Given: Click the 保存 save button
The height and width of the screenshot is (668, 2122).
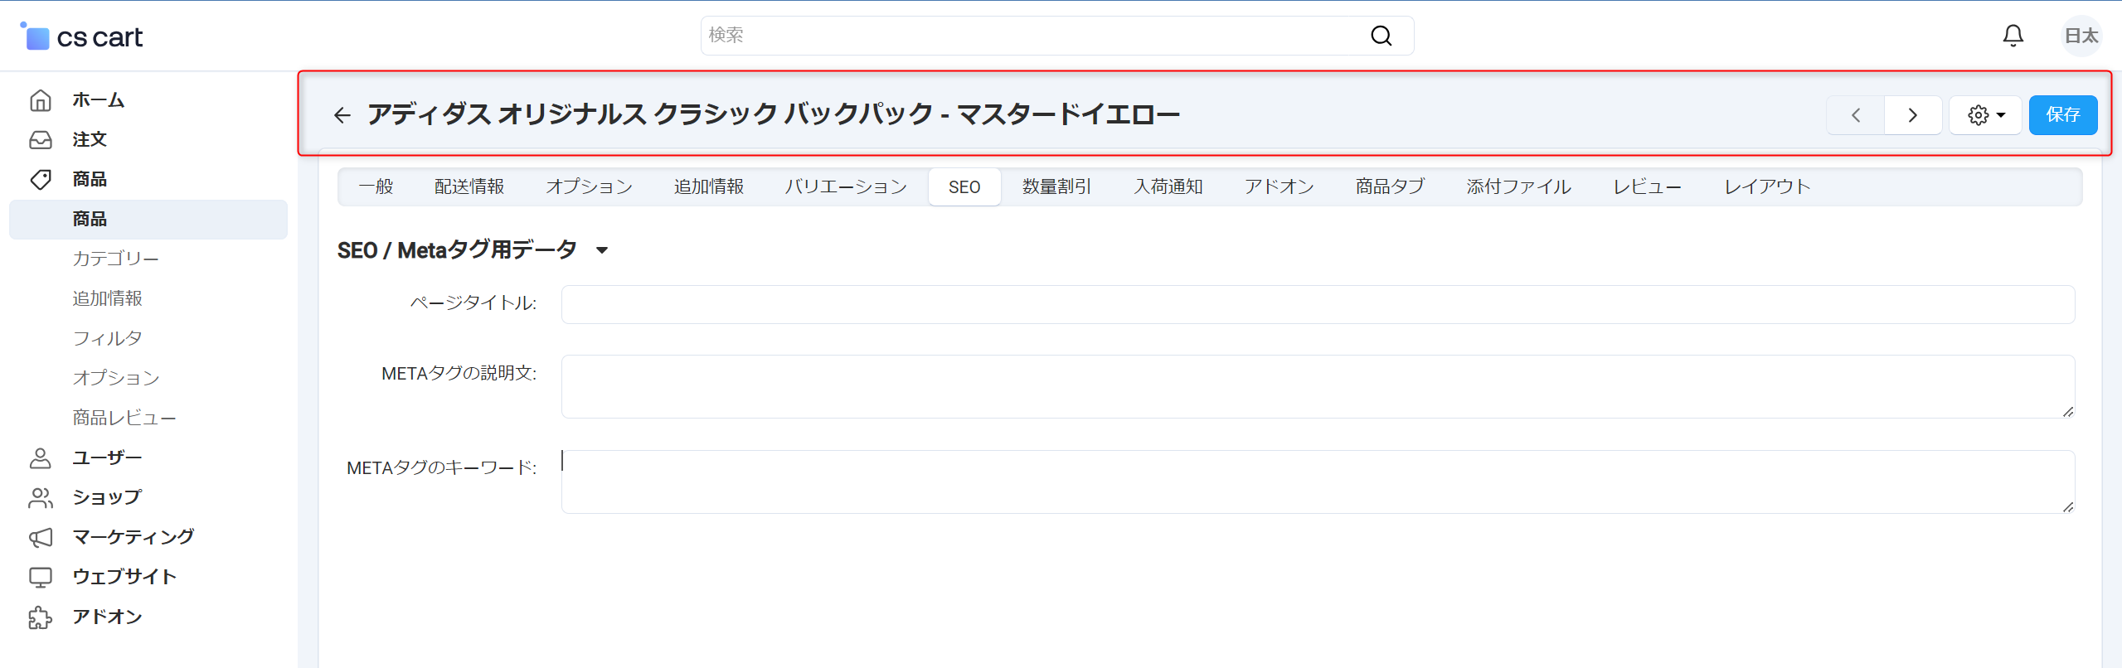Looking at the screenshot, I should click(x=2062, y=115).
